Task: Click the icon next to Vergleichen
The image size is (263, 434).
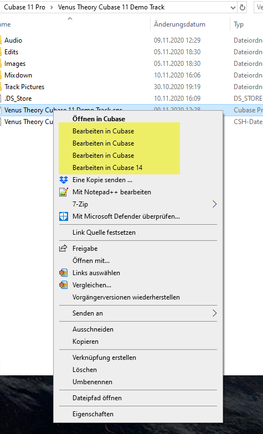Action: (x=63, y=285)
